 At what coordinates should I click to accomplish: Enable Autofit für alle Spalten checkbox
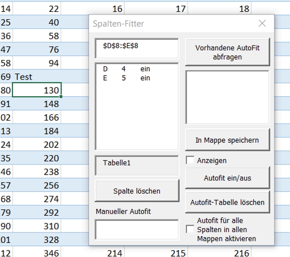click(190, 229)
